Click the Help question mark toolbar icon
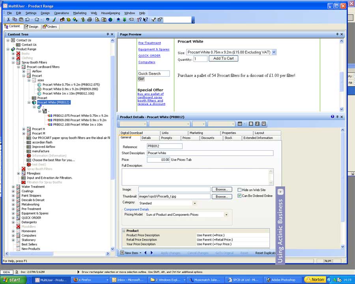This screenshot has height=284, width=355. tap(139, 19)
